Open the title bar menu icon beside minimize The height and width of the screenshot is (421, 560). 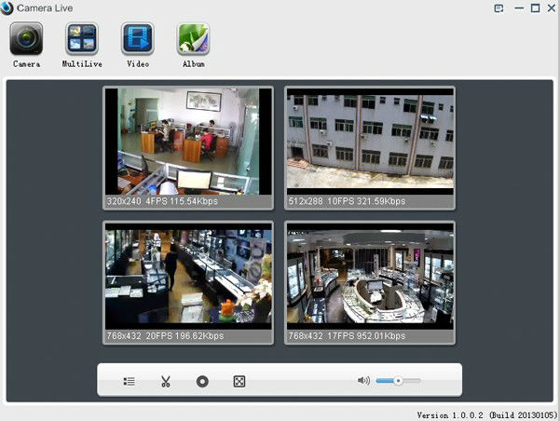(499, 8)
